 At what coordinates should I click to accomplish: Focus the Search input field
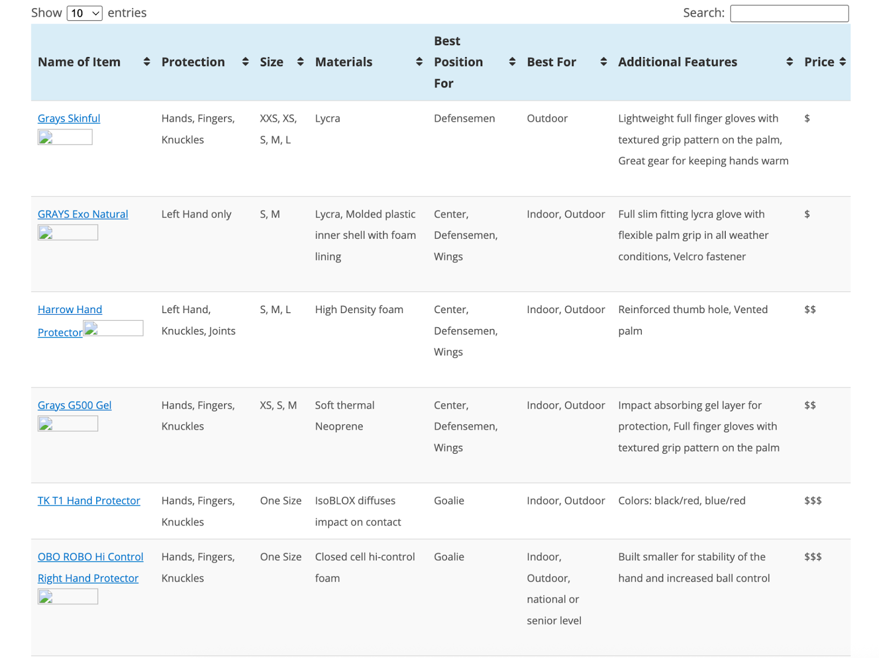click(x=789, y=13)
